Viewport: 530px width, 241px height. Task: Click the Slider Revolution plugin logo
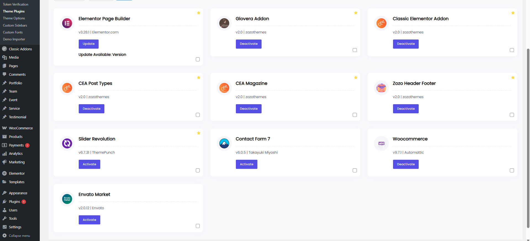pos(67,143)
